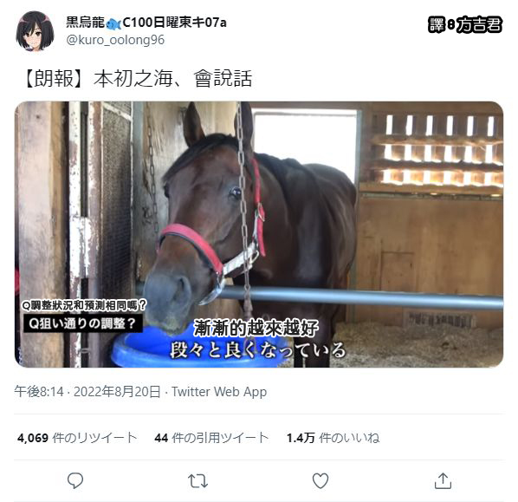The image size is (518, 502).
Task: Click the 譯:方吉君 watermark logo
Action: [465, 24]
